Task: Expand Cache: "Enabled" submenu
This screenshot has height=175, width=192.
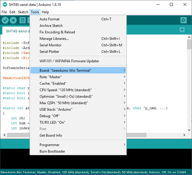Action: 78,83
